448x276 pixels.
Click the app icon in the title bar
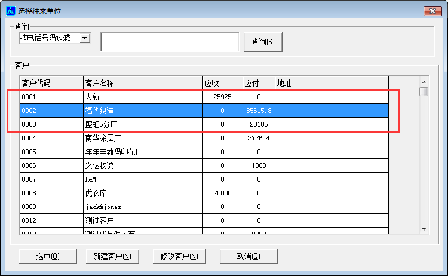tap(10, 11)
